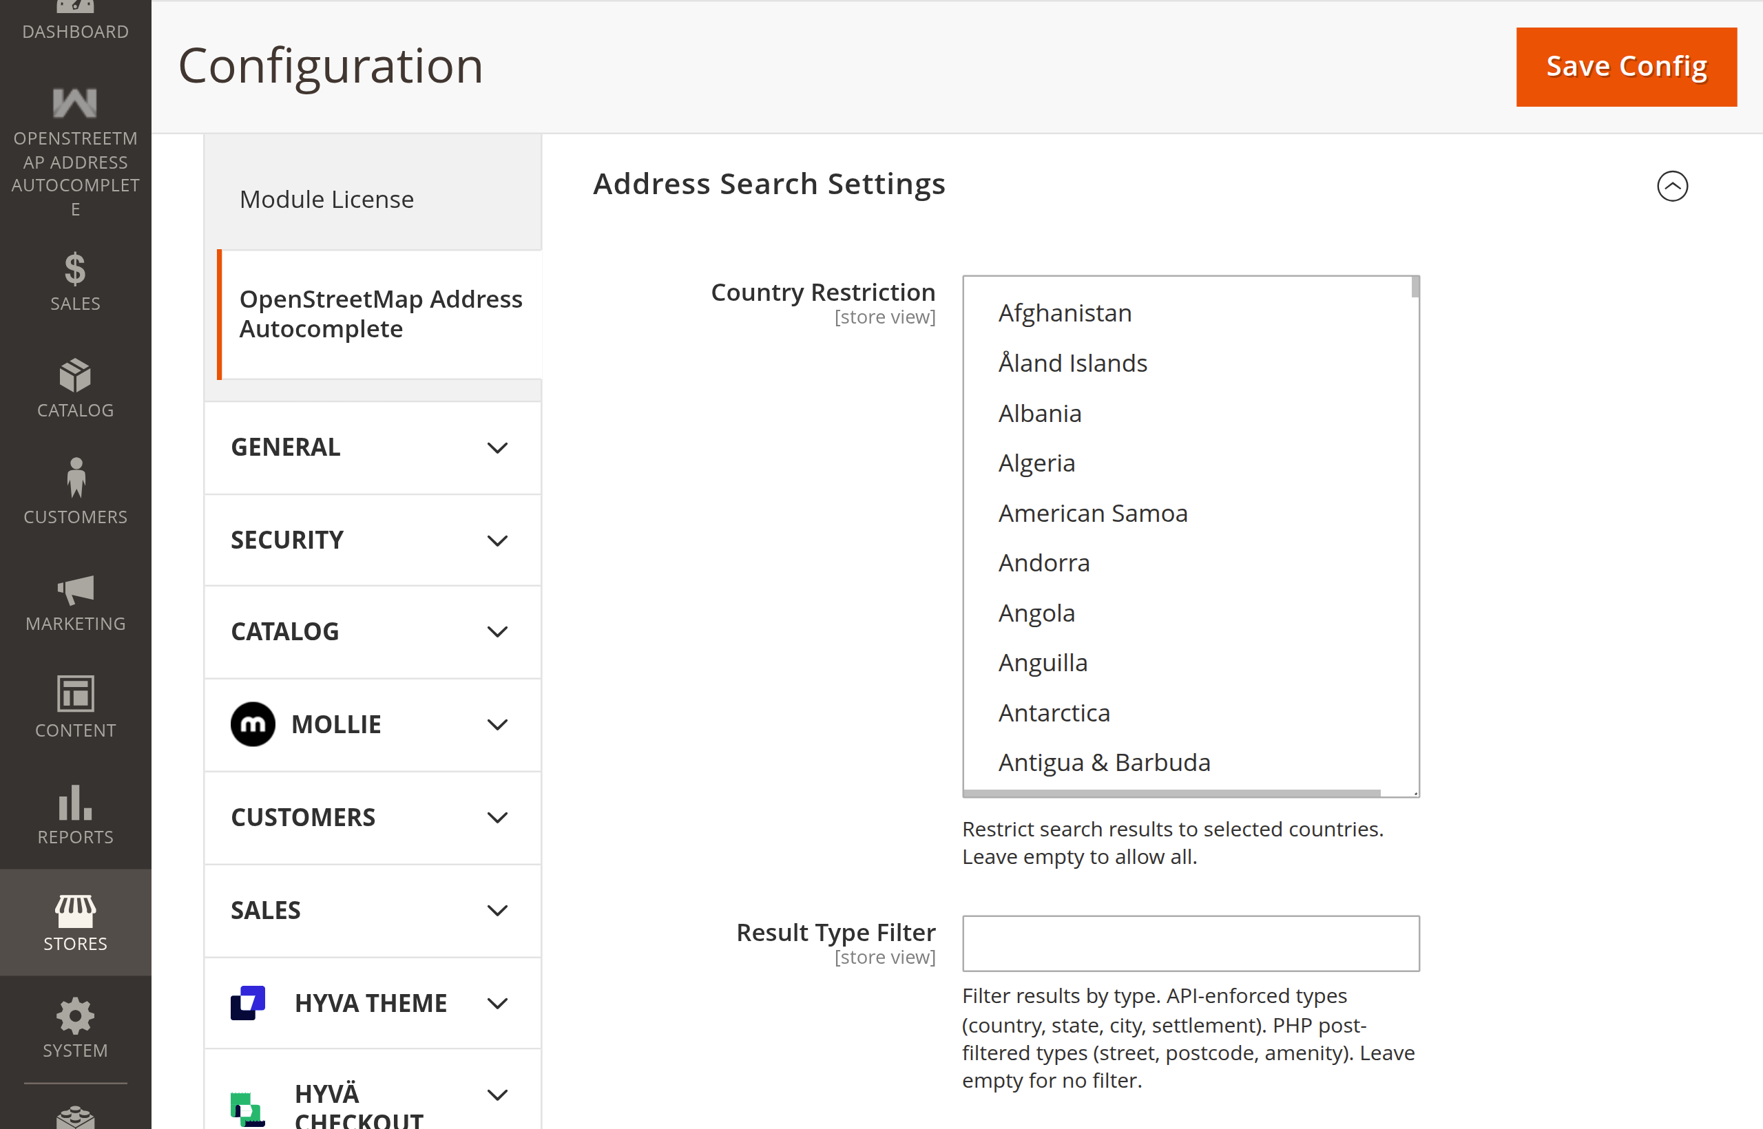1763x1129 pixels.
Task: Expand the CATALOG config group chevron
Action: click(x=497, y=632)
